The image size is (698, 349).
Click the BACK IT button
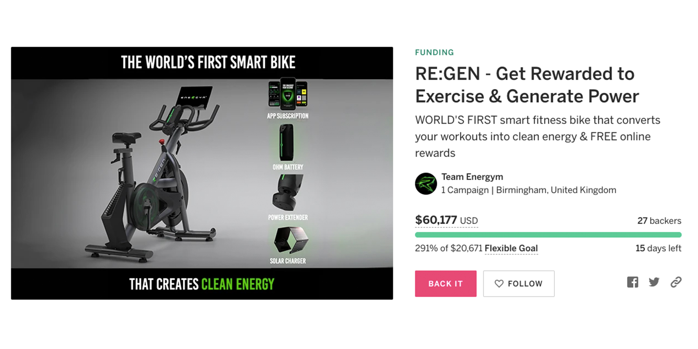click(x=446, y=283)
